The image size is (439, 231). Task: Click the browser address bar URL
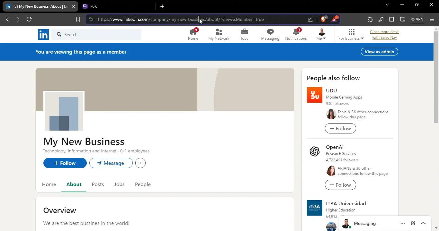(181, 19)
